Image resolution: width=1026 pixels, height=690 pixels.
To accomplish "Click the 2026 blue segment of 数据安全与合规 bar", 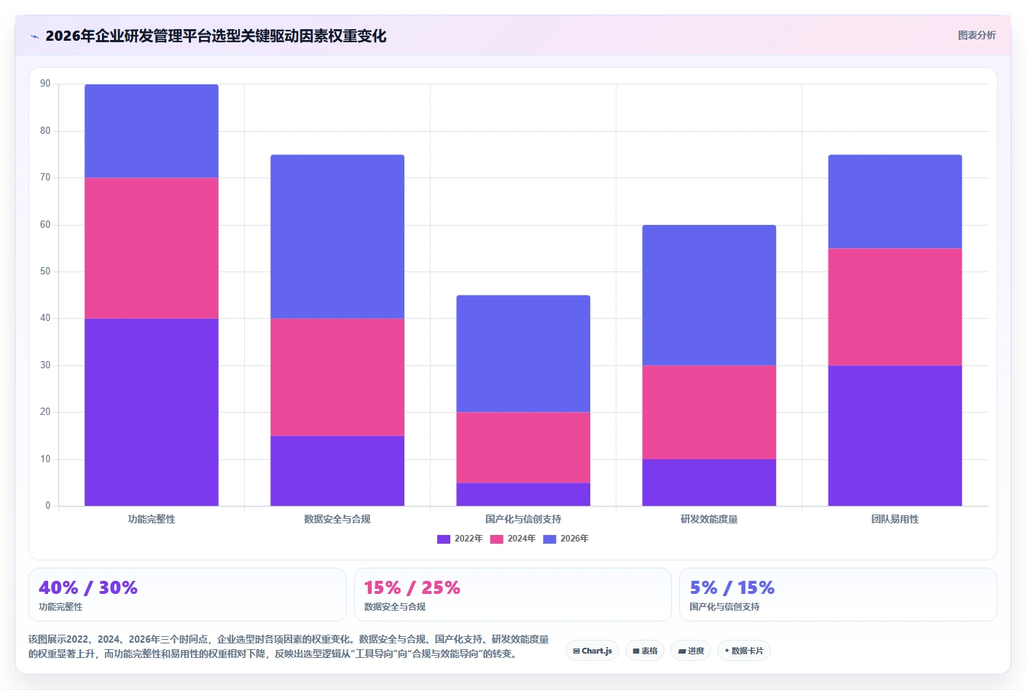I will (x=337, y=237).
